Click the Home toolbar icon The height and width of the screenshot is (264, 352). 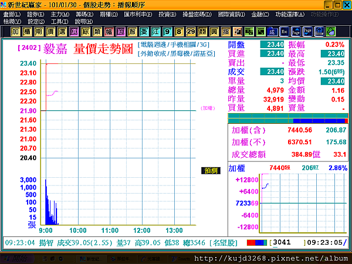coord(319,32)
